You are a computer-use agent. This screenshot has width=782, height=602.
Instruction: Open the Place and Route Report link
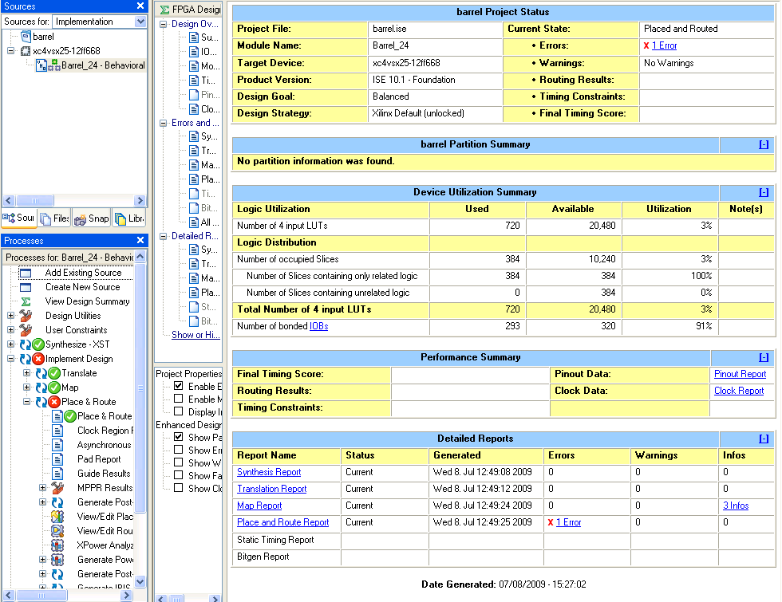click(x=282, y=522)
